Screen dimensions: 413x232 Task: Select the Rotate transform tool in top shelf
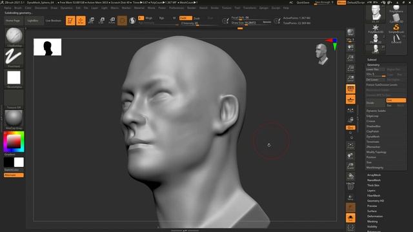pos(112,21)
